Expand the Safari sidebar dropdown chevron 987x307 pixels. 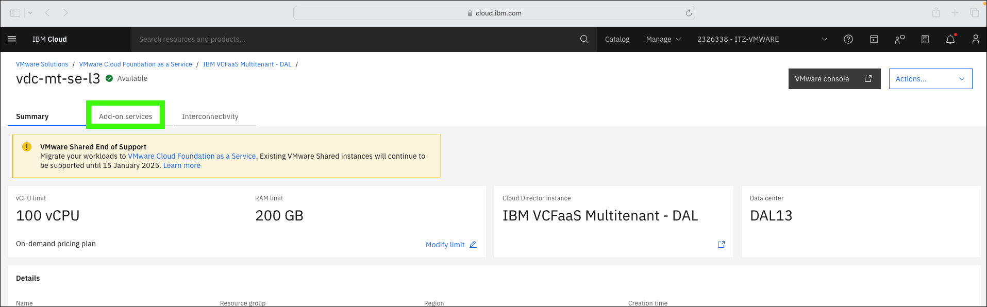click(x=30, y=12)
